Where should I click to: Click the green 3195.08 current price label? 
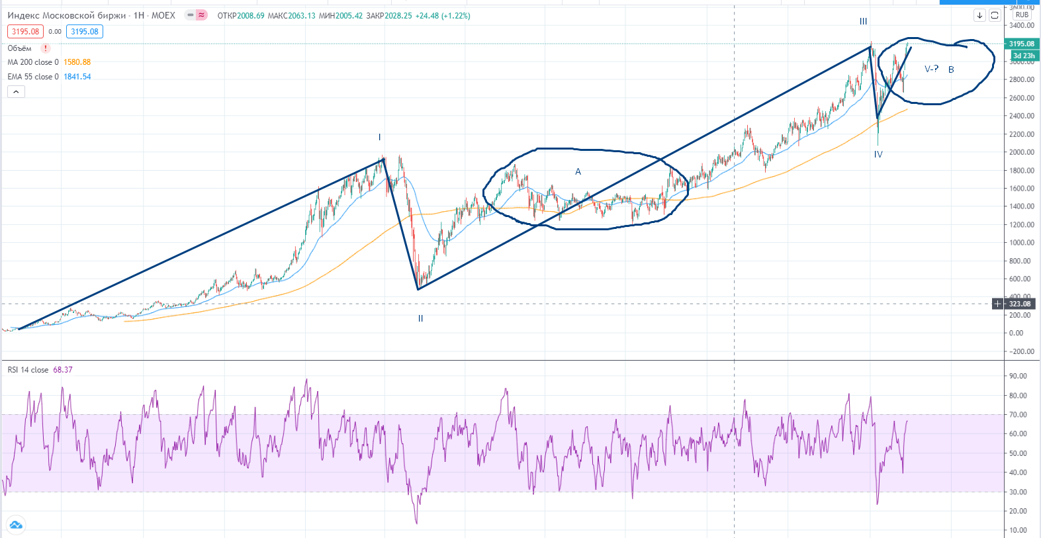point(1021,44)
